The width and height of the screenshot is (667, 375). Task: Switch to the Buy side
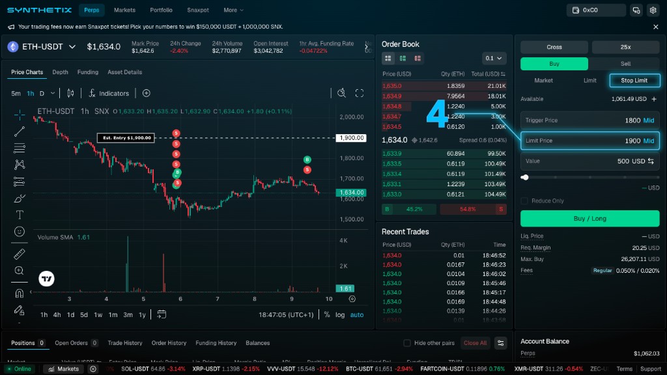(554, 64)
